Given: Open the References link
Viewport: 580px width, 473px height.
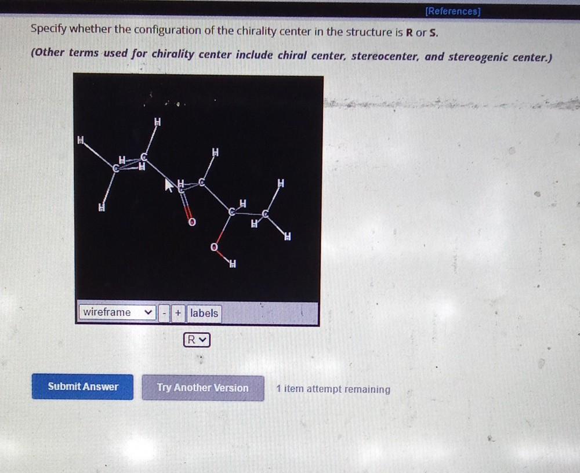Looking at the screenshot, I should [452, 11].
